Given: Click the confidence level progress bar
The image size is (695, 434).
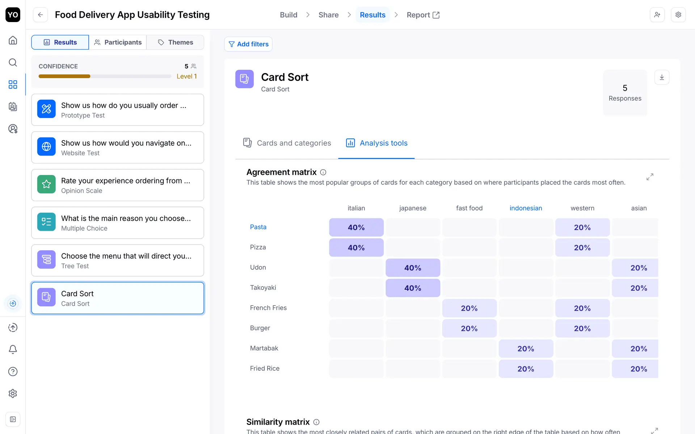Looking at the screenshot, I should pos(105,76).
